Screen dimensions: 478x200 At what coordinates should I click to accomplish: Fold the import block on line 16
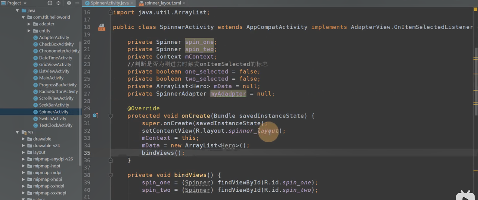click(111, 12)
